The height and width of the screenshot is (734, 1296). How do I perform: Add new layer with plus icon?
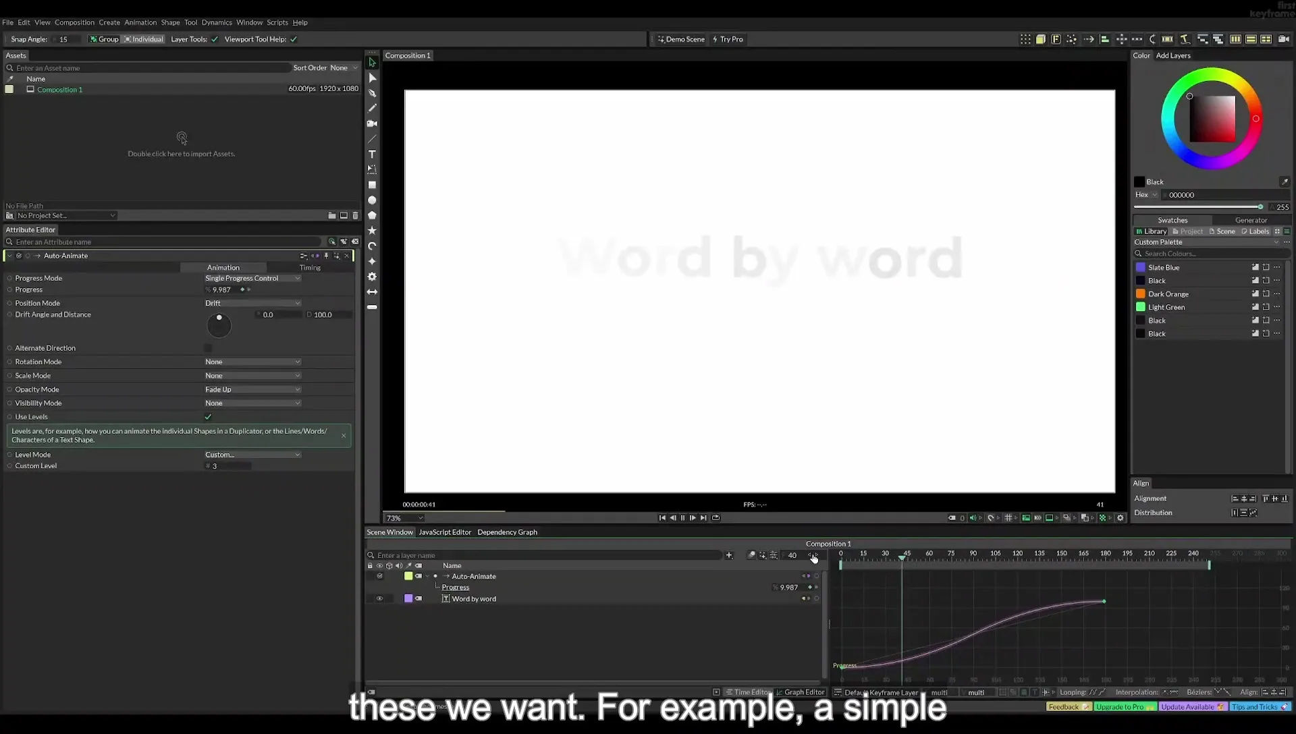(x=729, y=555)
